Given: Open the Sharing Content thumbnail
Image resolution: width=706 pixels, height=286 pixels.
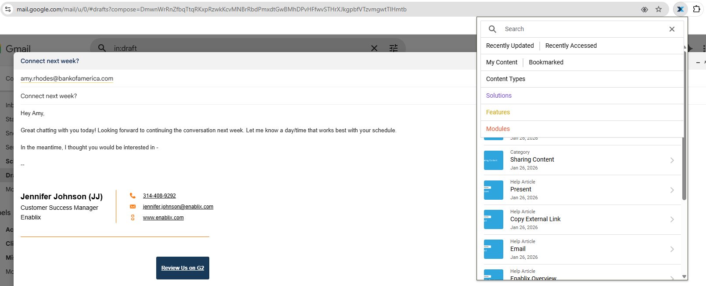Looking at the screenshot, I should (494, 160).
